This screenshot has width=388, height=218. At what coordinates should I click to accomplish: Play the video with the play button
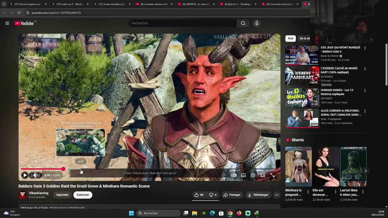click(x=25, y=175)
